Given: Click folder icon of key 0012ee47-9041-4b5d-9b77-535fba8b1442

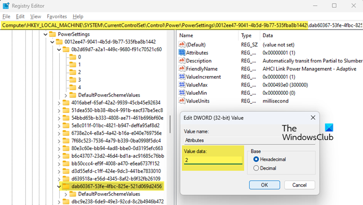Looking at the screenshot, I should (x=59, y=42).
